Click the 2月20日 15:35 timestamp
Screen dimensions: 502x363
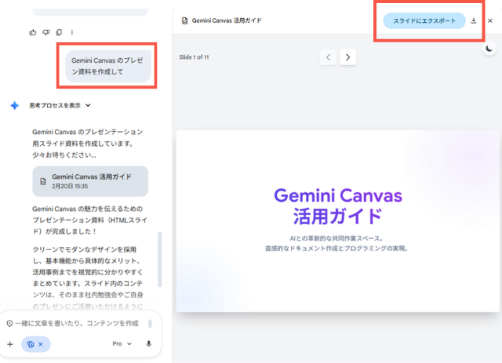coord(70,187)
